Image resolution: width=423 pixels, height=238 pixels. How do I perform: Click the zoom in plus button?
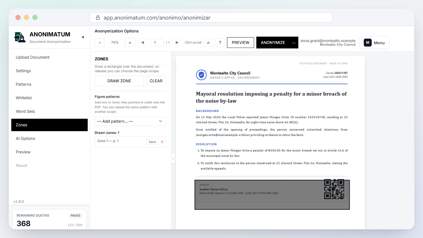130,43
